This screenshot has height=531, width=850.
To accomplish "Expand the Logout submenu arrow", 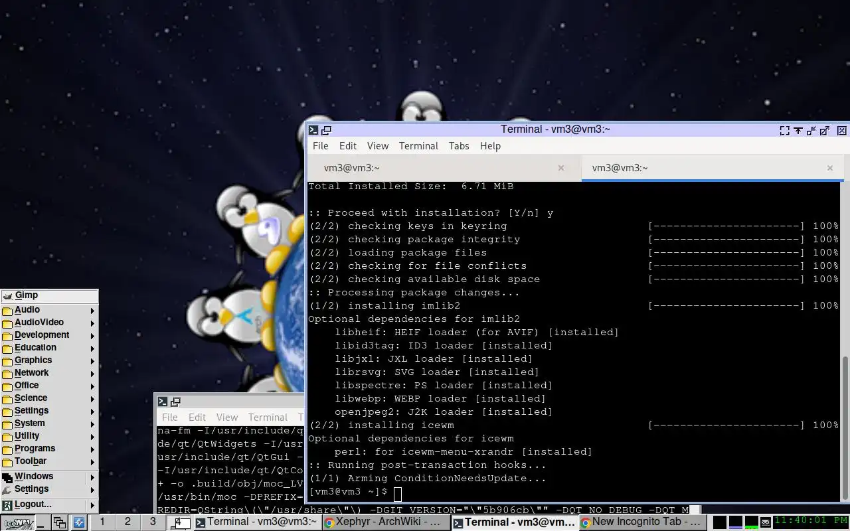I will (x=92, y=505).
